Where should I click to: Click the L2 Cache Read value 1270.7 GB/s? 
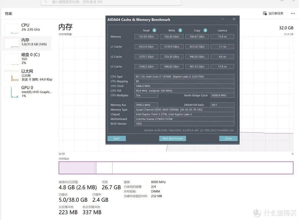point(146,57)
